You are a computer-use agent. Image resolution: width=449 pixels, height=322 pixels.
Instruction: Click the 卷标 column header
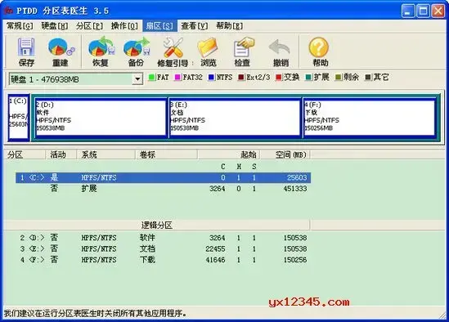pyautogui.click(x=166, y=154)
